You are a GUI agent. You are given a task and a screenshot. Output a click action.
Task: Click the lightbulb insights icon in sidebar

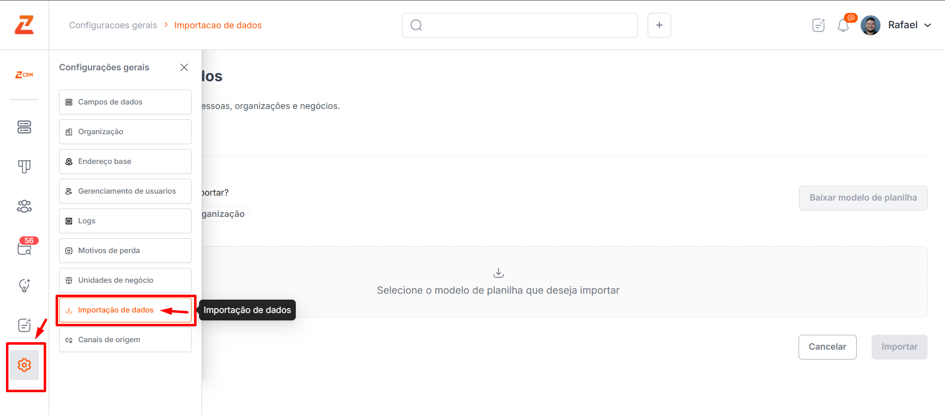point(24,285)
